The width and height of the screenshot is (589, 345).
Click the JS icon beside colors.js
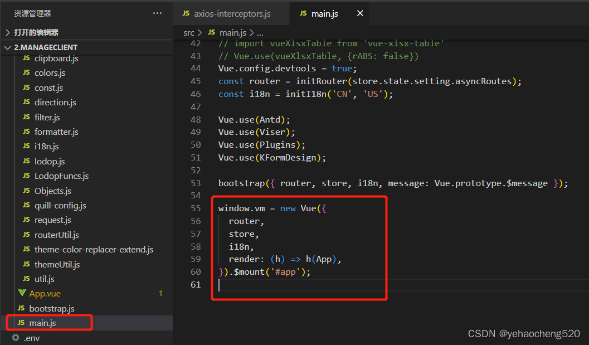[26, 72]
